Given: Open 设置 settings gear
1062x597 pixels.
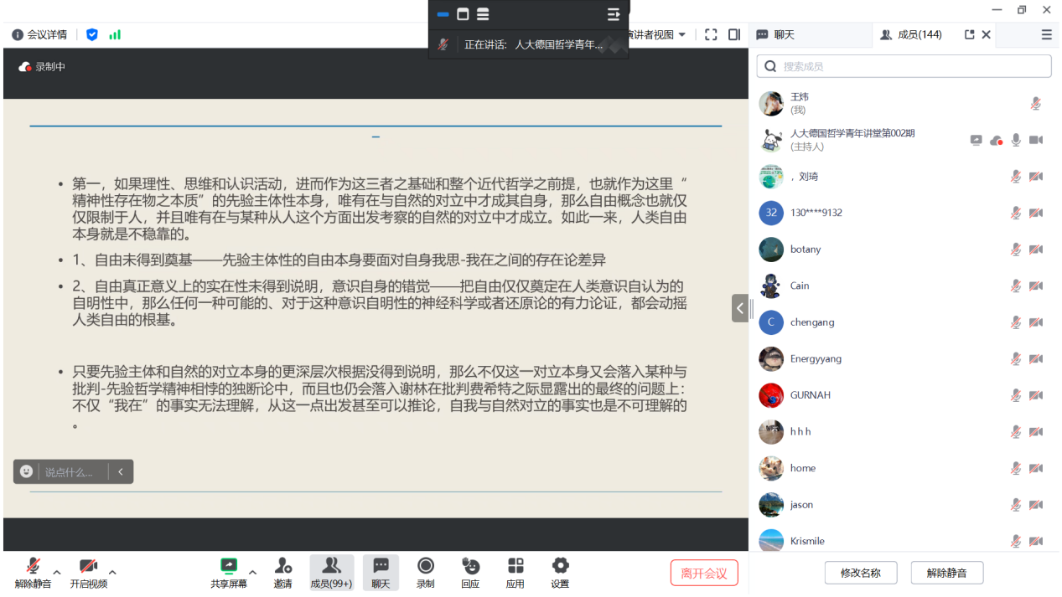Looking at the screenshot, I should tap(560, 572).
